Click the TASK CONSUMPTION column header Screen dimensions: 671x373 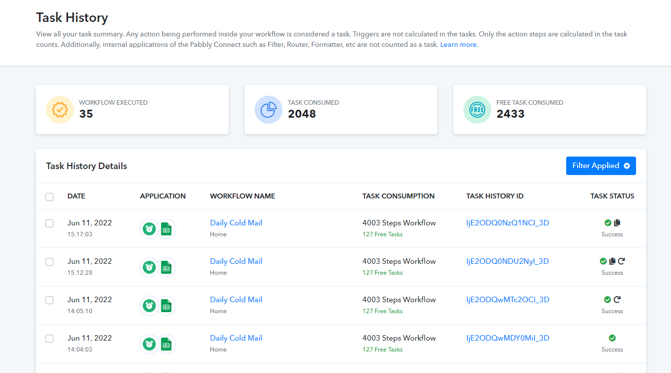(398, 196)
